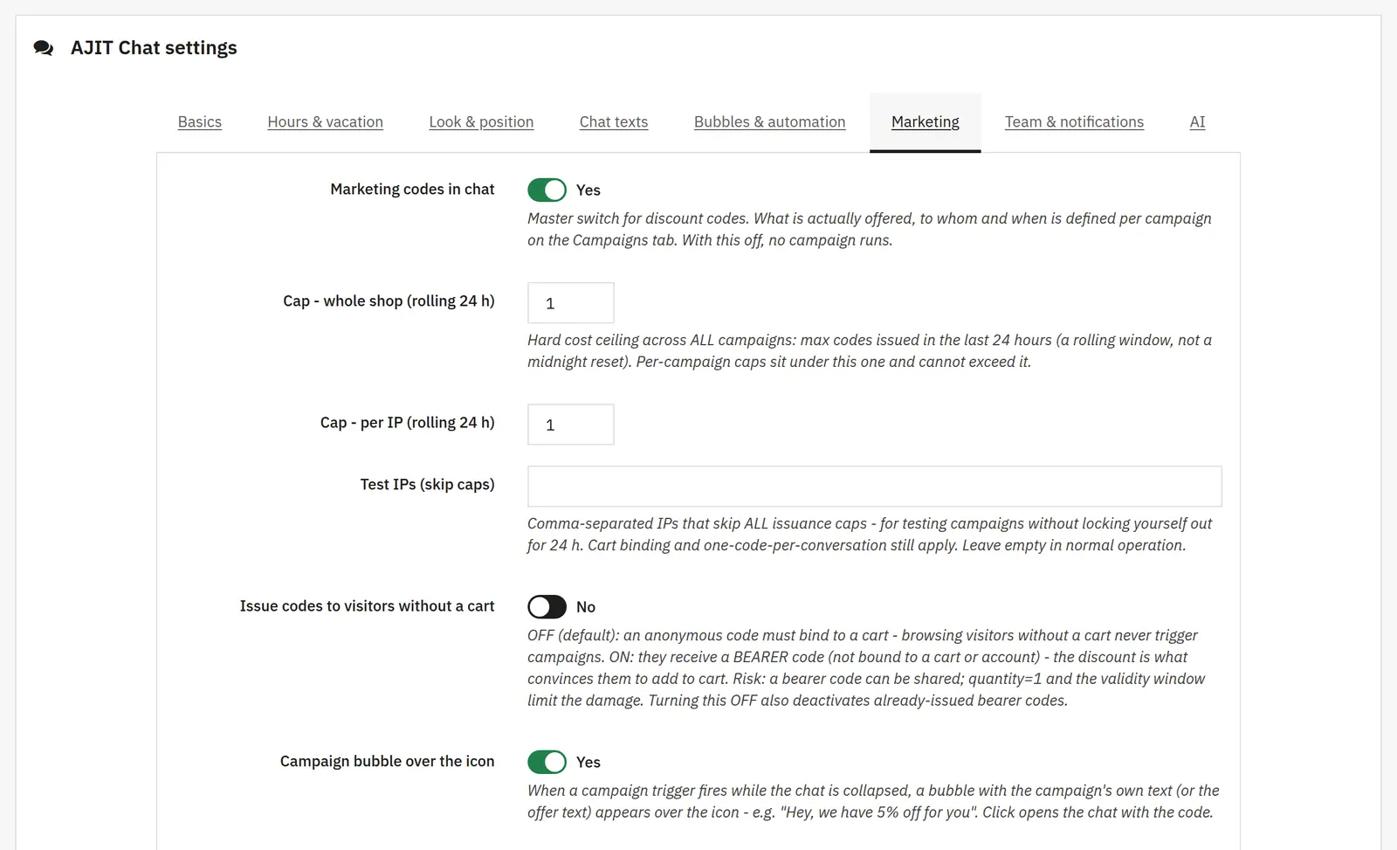Switch to Team & notifications tab
The image size is (1397, 850).
pos(1074,122)
